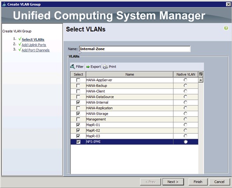This screenshot has height=188, width=232.
Task: Select the HANA-DataSource name cell
Action: (130, 97)
